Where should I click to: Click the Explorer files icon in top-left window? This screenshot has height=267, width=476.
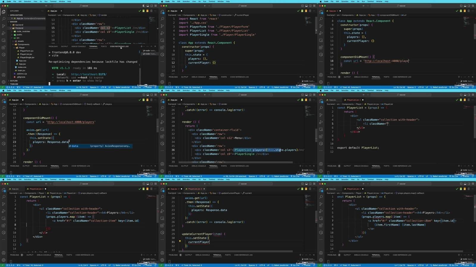4,12
